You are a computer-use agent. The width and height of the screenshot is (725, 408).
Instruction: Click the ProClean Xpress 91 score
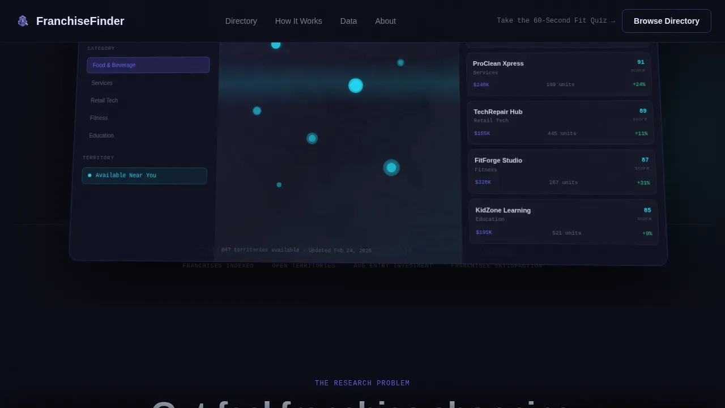(641, 62)
